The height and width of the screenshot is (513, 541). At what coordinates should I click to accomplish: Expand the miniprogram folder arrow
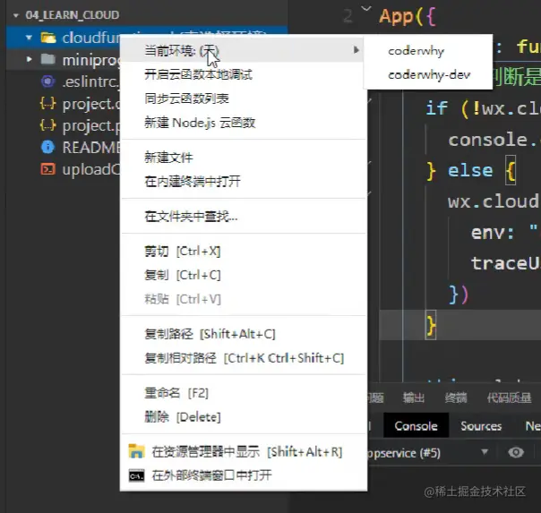30,59
